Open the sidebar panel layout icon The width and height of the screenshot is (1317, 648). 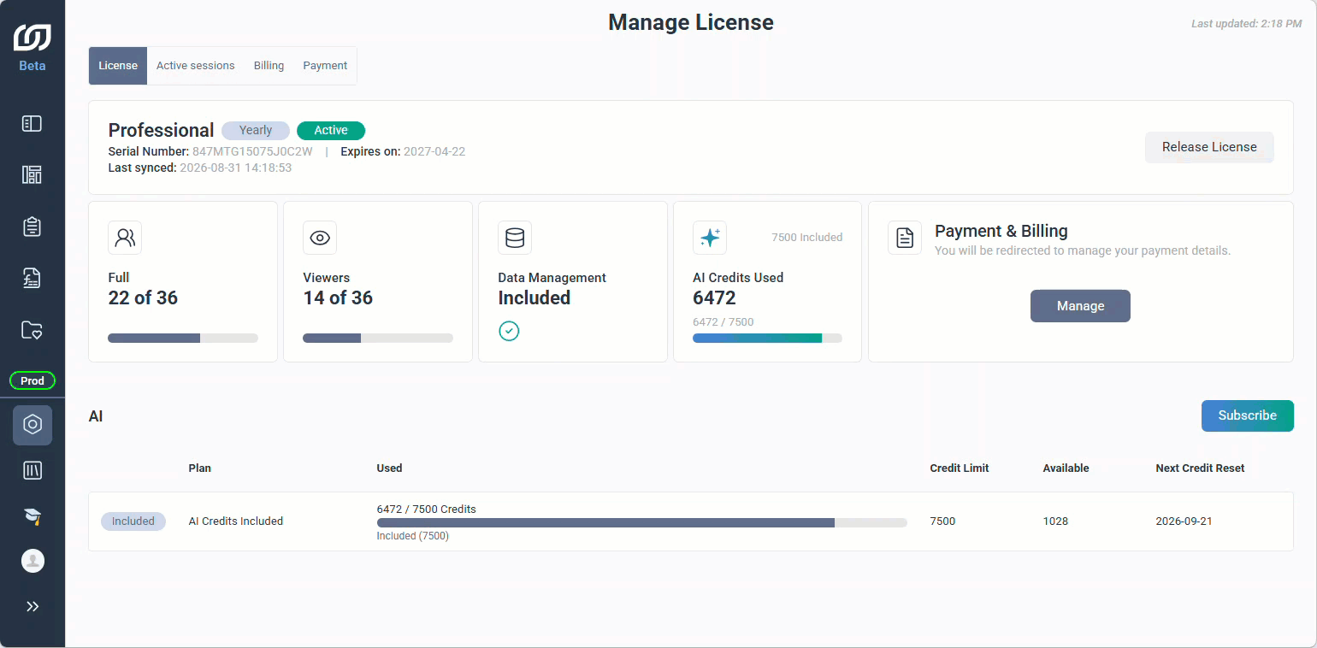click(32, 124)
